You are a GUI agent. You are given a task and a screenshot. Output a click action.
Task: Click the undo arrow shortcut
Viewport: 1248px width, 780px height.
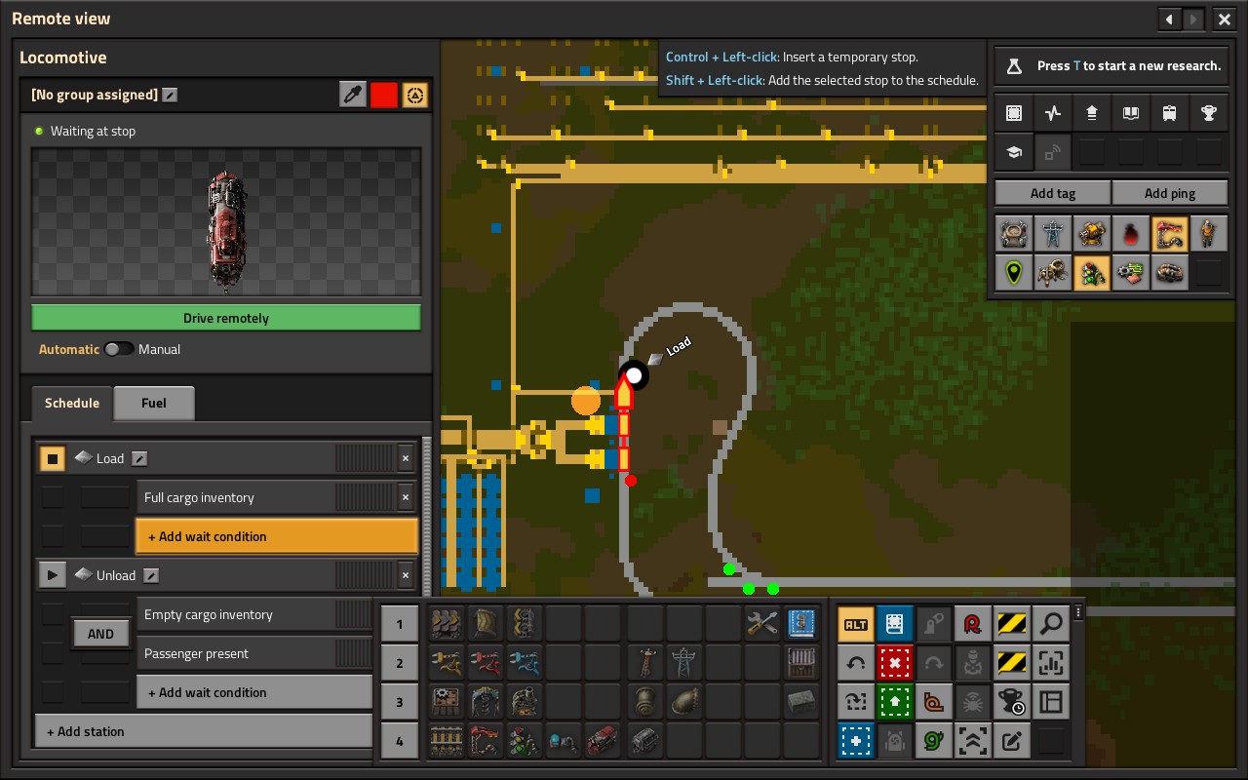(x=856, y=663)
